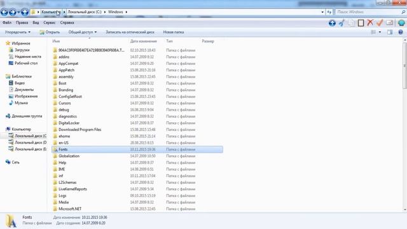Toggle the preview pane icon
407x229 pixels.
(390, 32)
